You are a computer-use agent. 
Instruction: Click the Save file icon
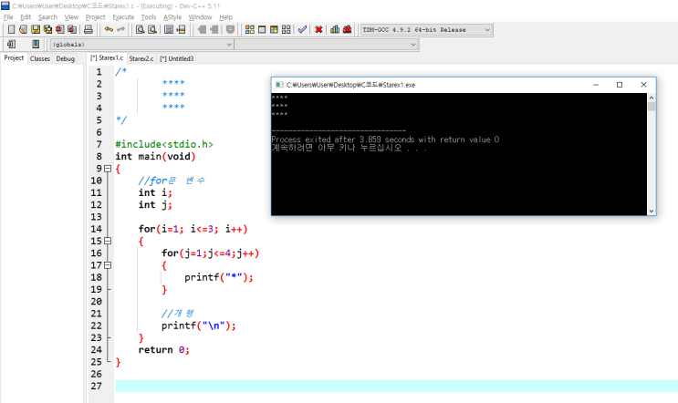36,29
